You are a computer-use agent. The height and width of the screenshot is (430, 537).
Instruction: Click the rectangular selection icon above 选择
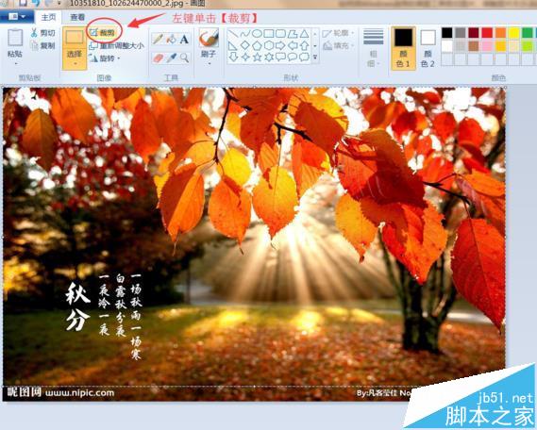[75, 38]
